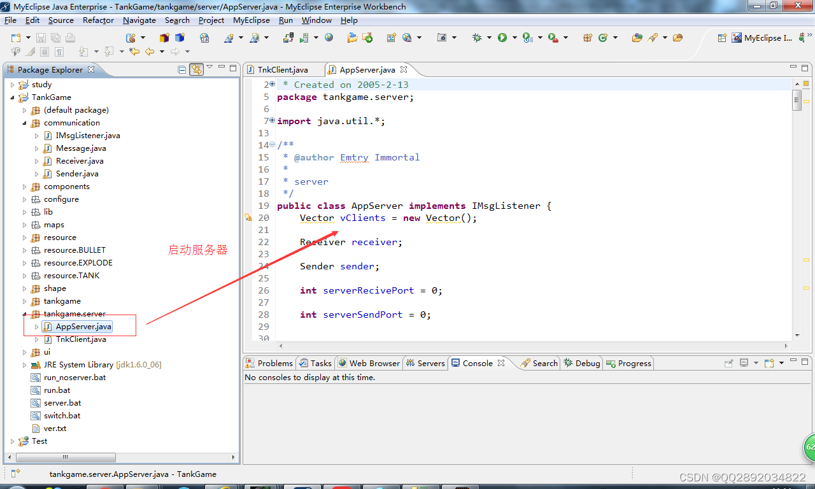
Task: Open the Debug tool icon
Action: tap(478, 38)
